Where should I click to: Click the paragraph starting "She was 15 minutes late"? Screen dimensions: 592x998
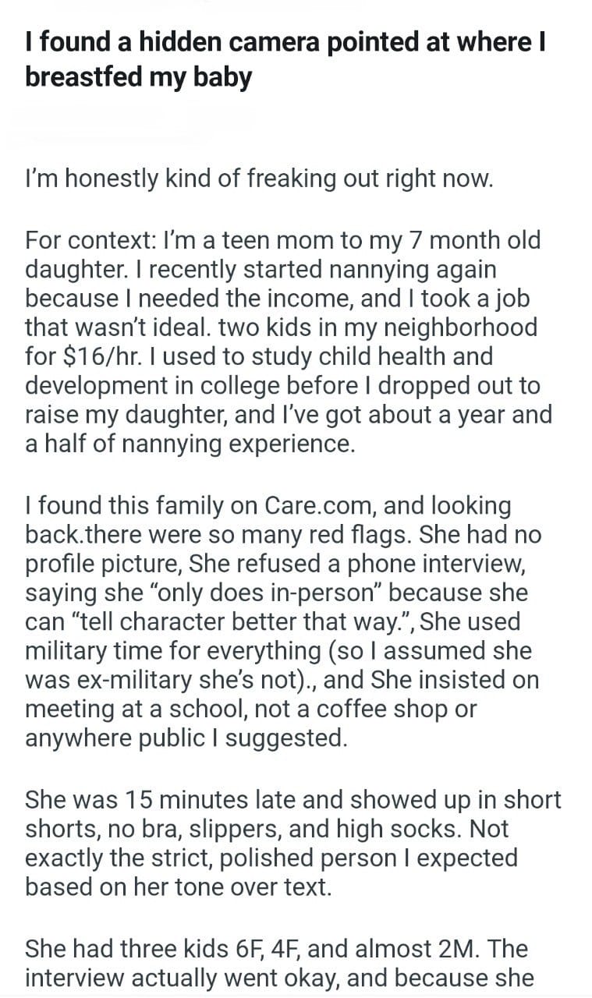click(292, 843)
